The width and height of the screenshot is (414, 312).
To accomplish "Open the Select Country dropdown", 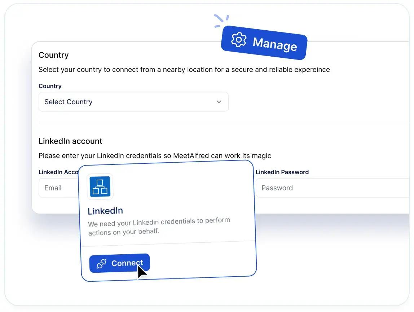I will [x=133, y=102].
